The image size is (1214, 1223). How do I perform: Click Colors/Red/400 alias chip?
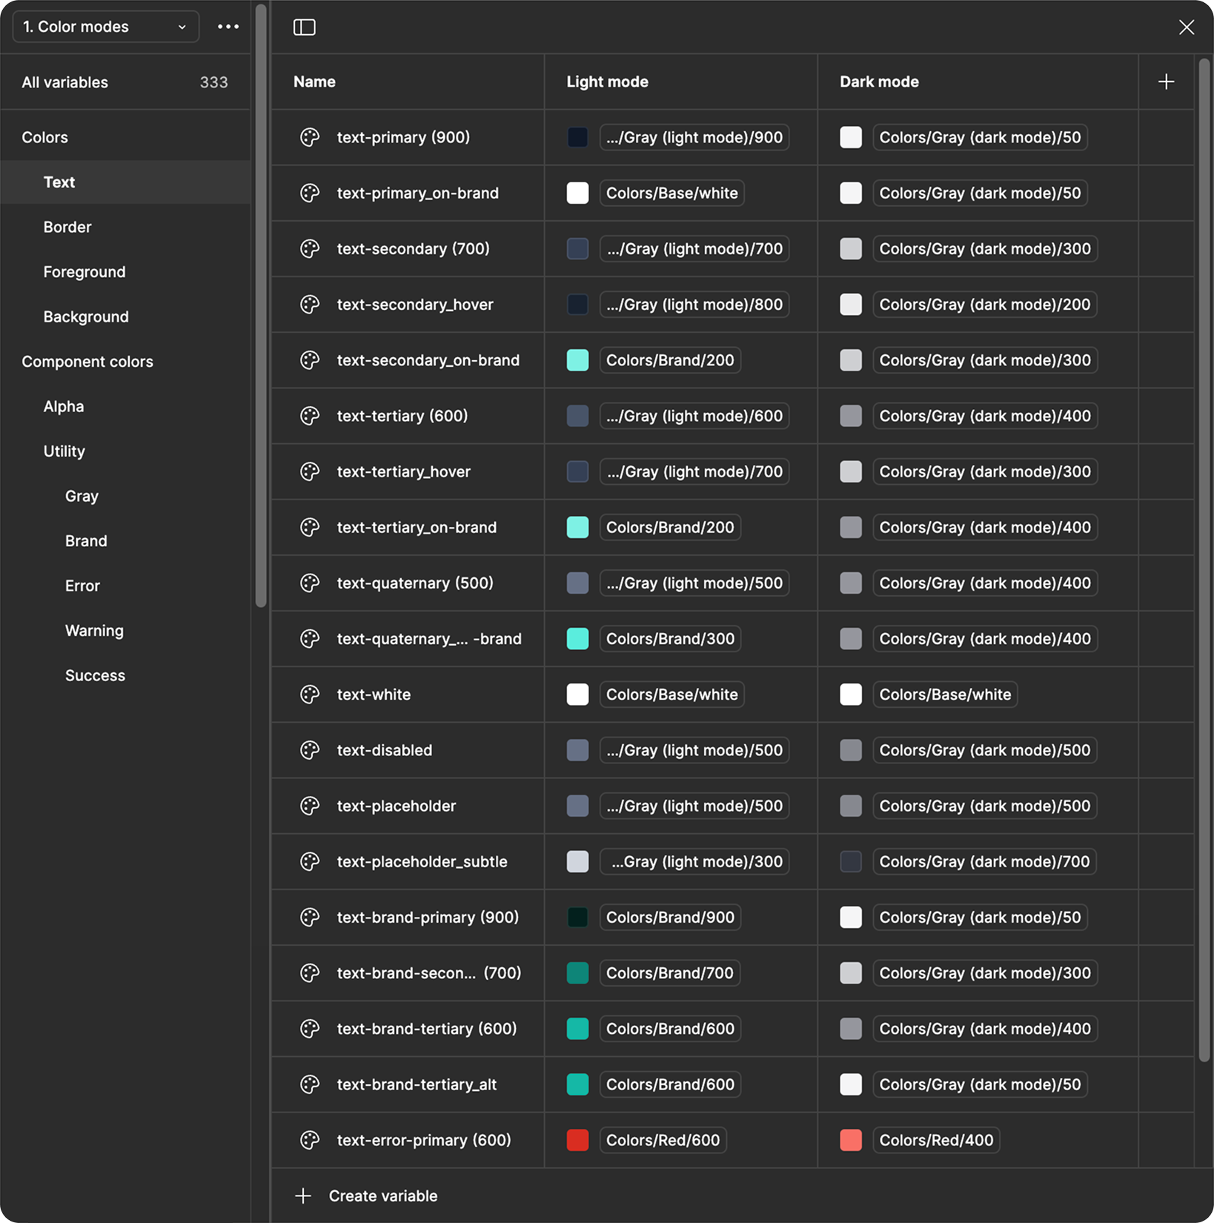click(936, 1140)
